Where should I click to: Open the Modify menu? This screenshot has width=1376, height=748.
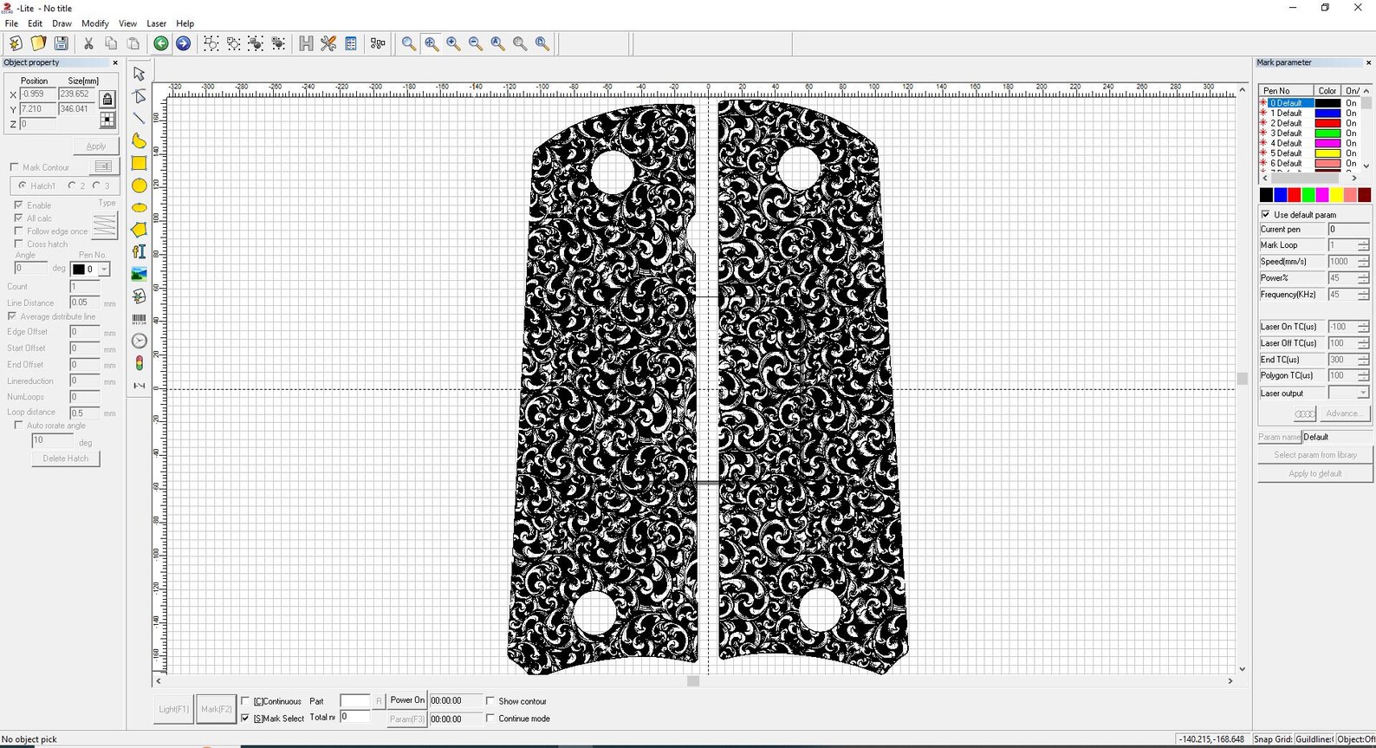point(95,23)
